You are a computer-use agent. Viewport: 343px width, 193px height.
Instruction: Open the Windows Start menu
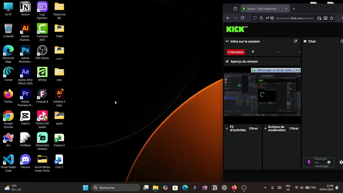(86, 188)
